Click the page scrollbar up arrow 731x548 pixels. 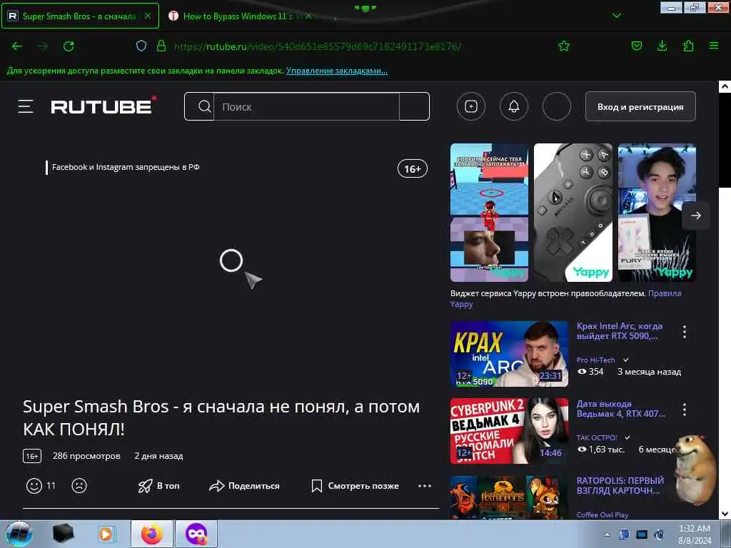tap(725, 86)
